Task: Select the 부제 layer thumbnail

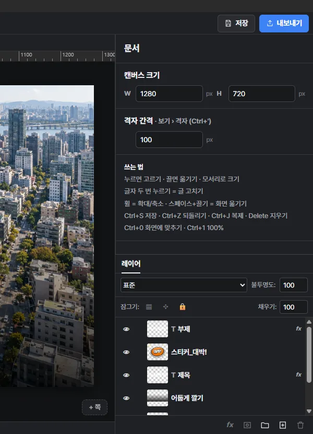Action: pyautogui.click(x=158, y=329)
